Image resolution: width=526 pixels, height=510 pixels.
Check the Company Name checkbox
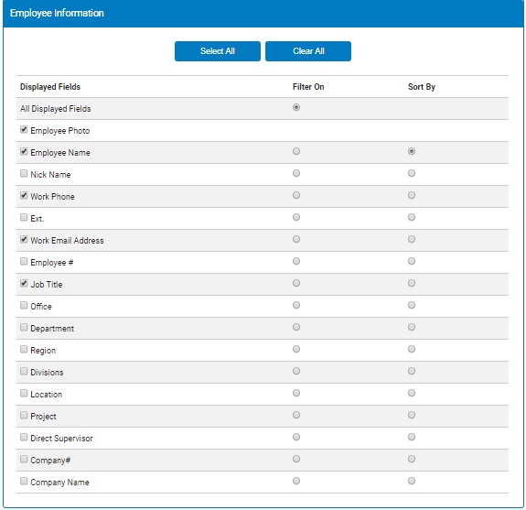pyautogui.click(x=24, y=481)
